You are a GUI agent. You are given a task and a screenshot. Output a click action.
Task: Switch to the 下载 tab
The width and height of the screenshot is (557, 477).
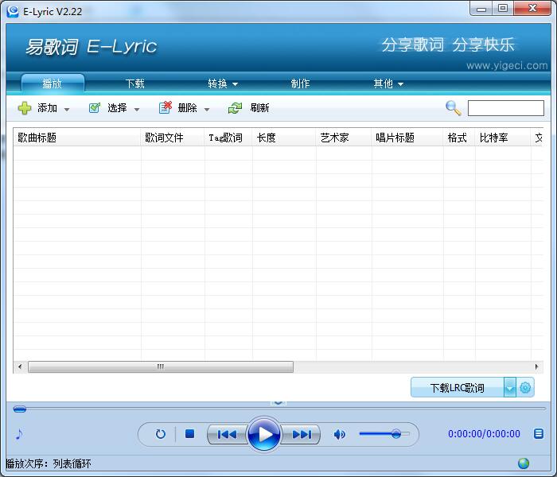[x=134, y=83]
